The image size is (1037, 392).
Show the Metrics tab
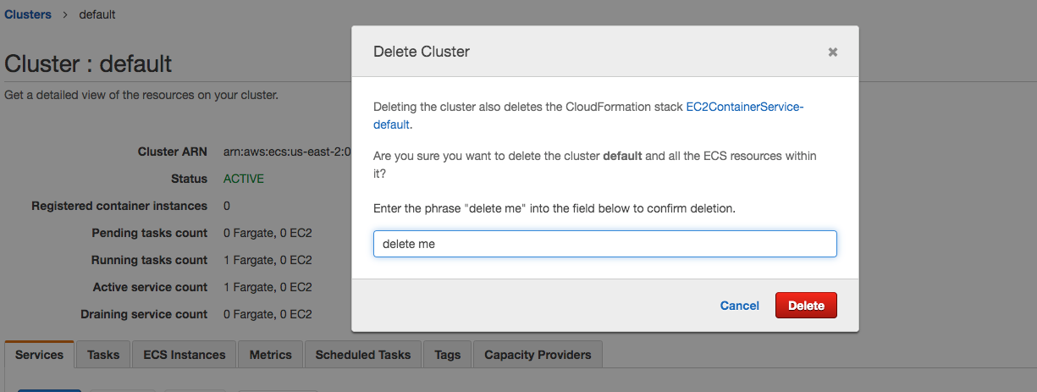tap(270, 355)
